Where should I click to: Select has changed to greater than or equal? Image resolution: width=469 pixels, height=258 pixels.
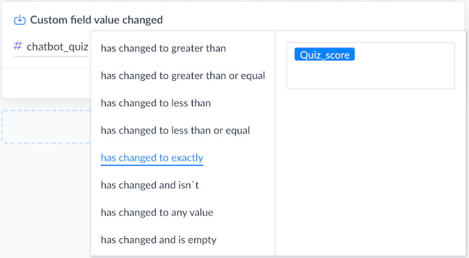(x=183, y=76)
